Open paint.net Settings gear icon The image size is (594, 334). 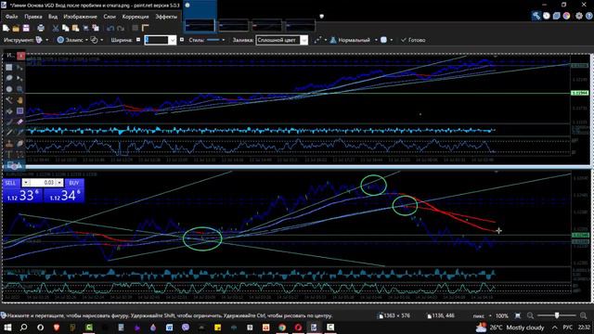pos(579,16)
